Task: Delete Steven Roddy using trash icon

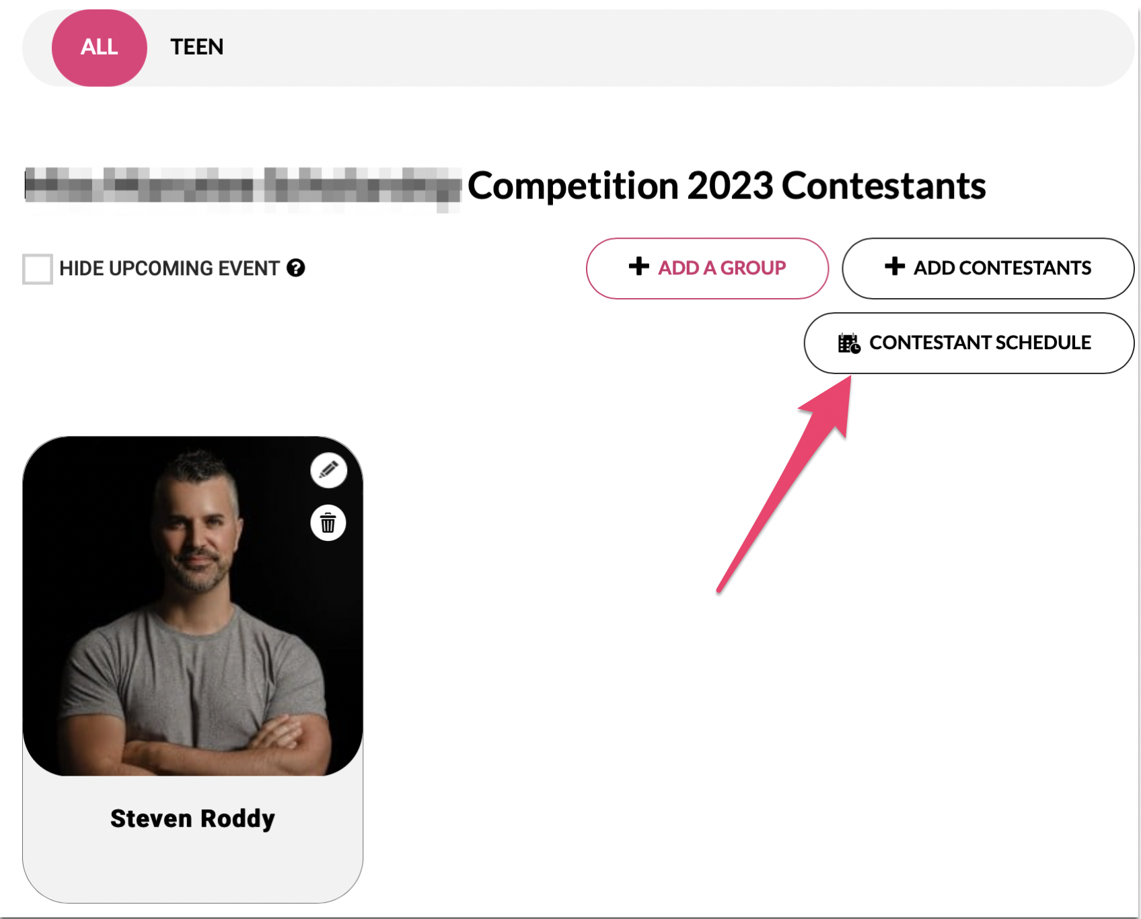Action: tap(328, 523)
